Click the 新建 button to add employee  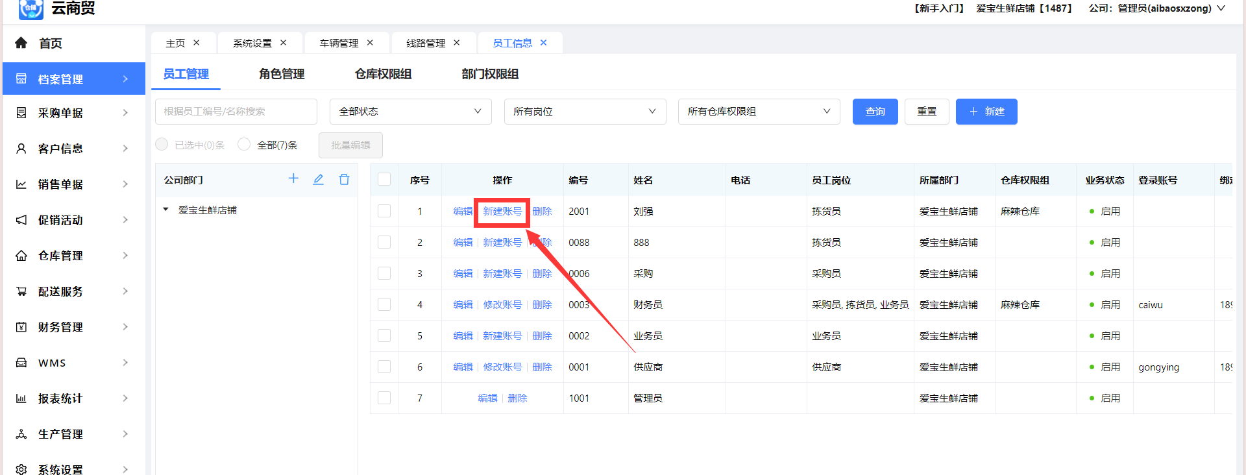pos(986,112)
